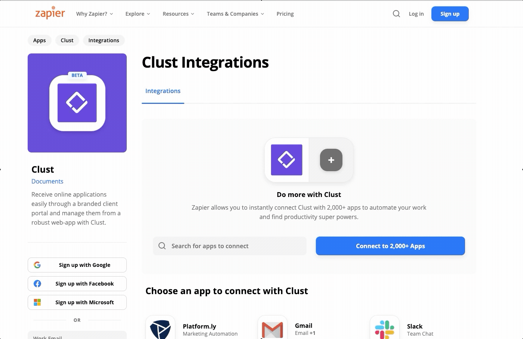The width and height of the screenshot is (523, 339).
Task: Click the gray plus add-app icon
Action: [331, 160]
